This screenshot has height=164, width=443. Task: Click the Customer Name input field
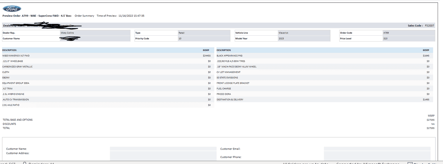coord(163,149)
